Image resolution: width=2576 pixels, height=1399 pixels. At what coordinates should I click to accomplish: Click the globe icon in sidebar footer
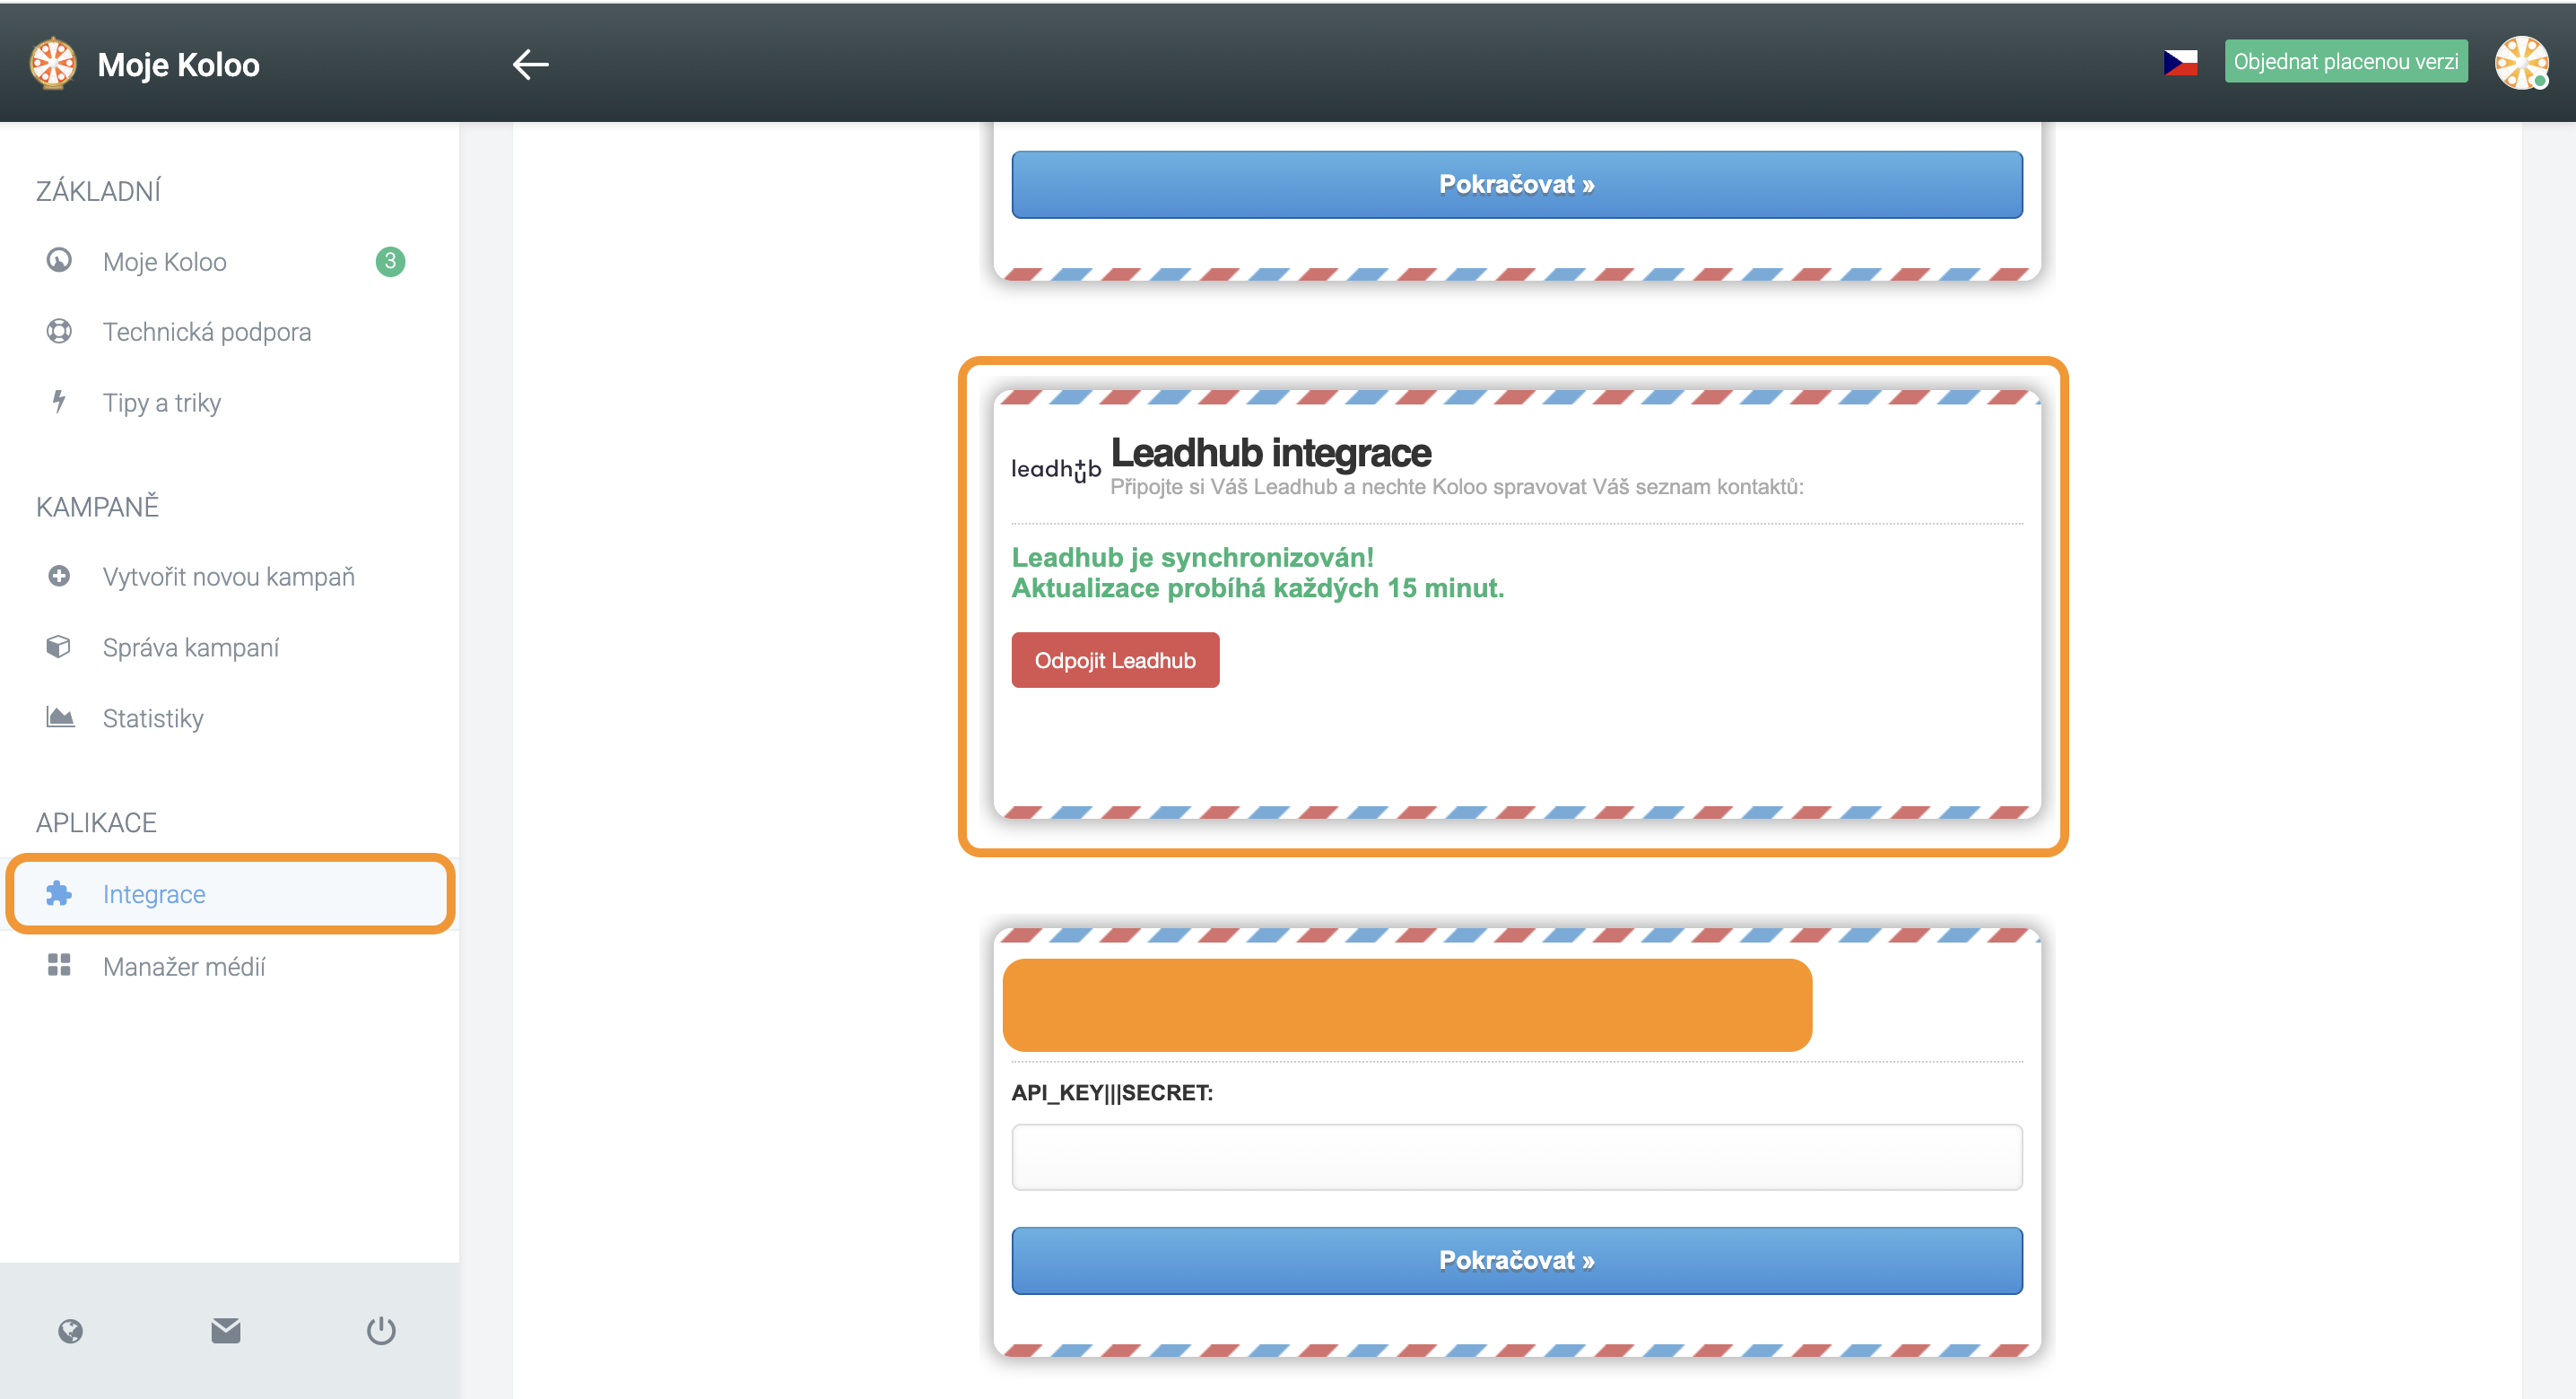tap(70, 1330)
